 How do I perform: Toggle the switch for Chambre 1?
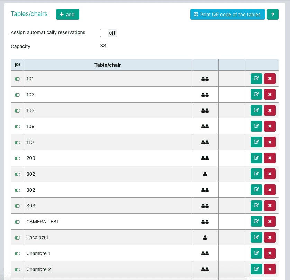click(x=17, y=254)
